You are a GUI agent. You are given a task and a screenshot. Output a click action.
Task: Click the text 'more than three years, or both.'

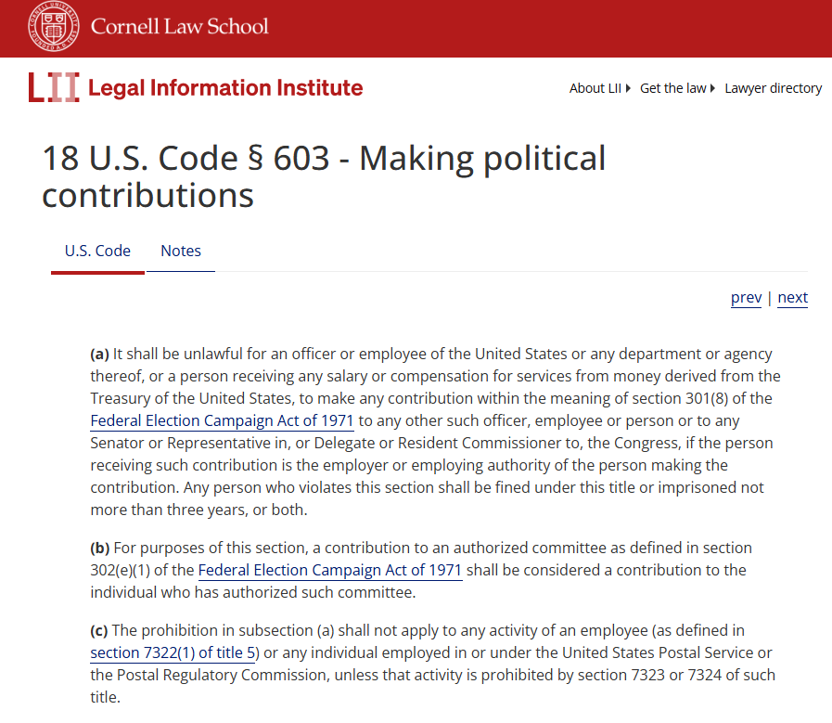[199, 510]
